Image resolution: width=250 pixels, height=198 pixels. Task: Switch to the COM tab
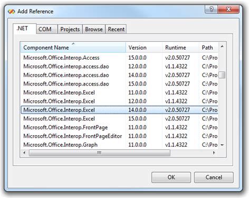click(47, 29)
